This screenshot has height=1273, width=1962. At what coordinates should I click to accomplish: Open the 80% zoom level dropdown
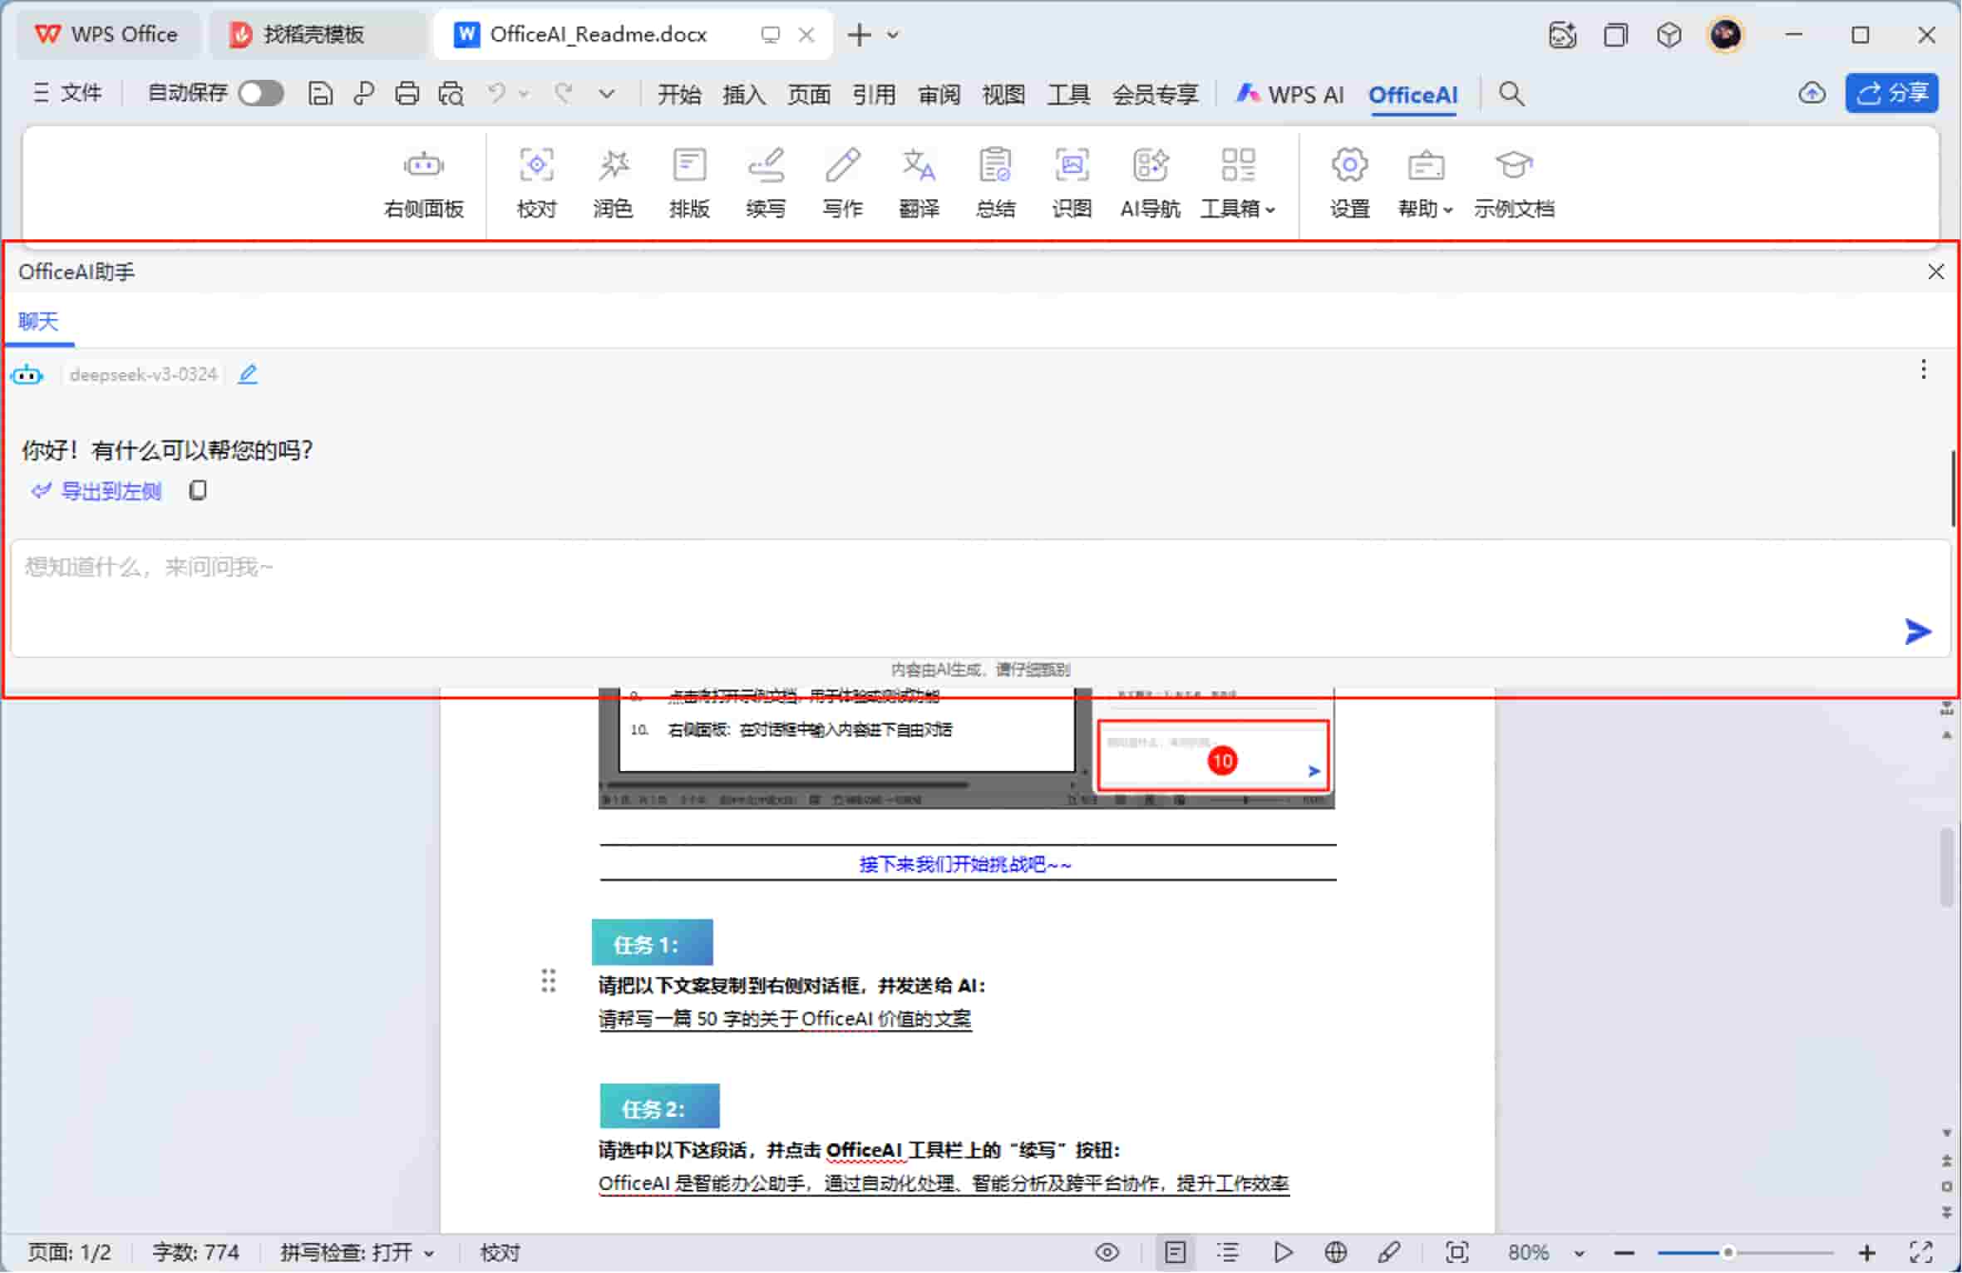tap(1576, 1251)
